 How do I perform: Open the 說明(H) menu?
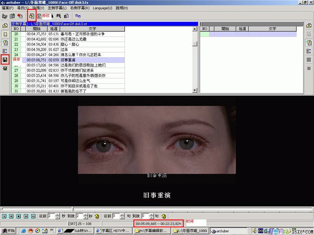point(122,8)
